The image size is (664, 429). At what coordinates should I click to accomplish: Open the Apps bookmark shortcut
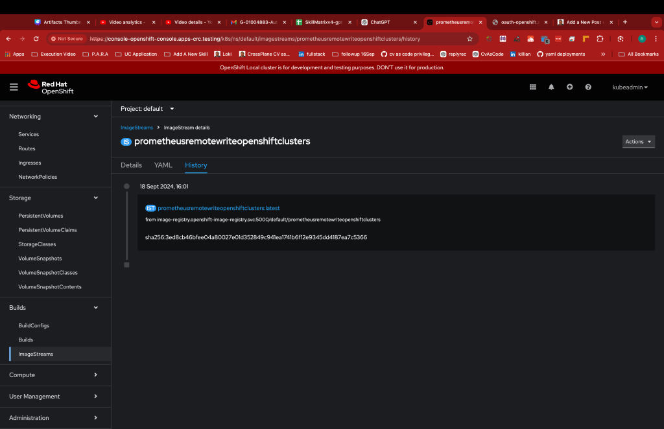[x=14, y=54]
